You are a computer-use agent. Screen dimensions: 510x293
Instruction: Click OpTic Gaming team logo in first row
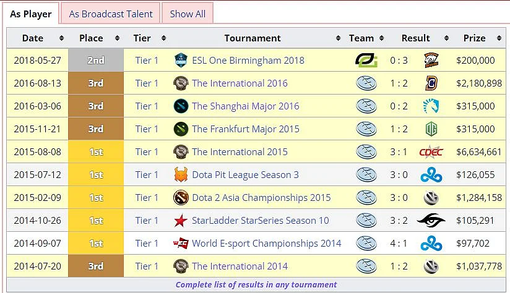(x=366, y=61)
